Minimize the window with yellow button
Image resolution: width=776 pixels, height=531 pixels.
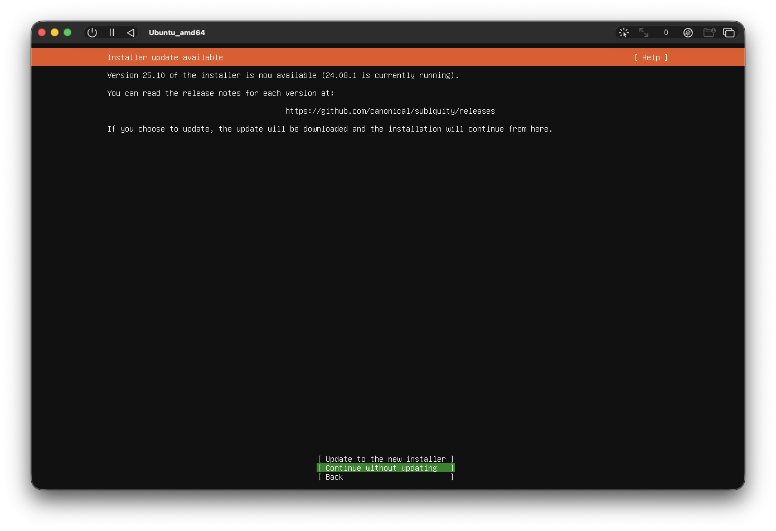click(55, 32)
